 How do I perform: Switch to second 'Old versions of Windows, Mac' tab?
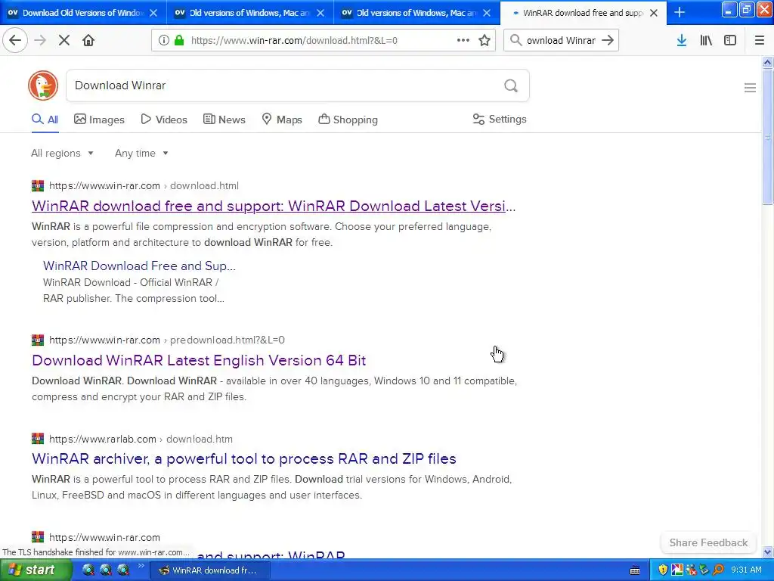point(249,13)
